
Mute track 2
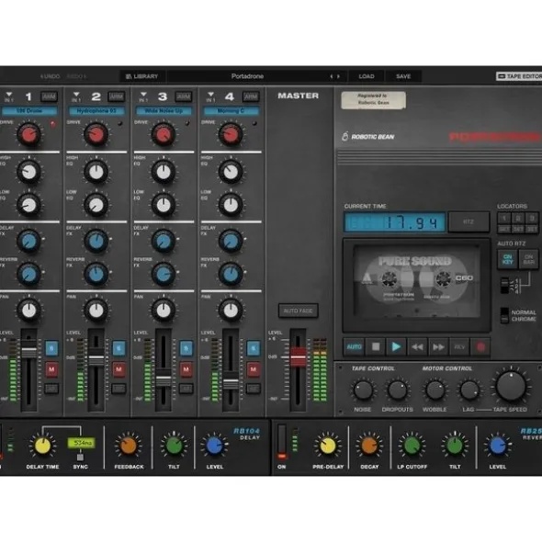click(119, 369)
